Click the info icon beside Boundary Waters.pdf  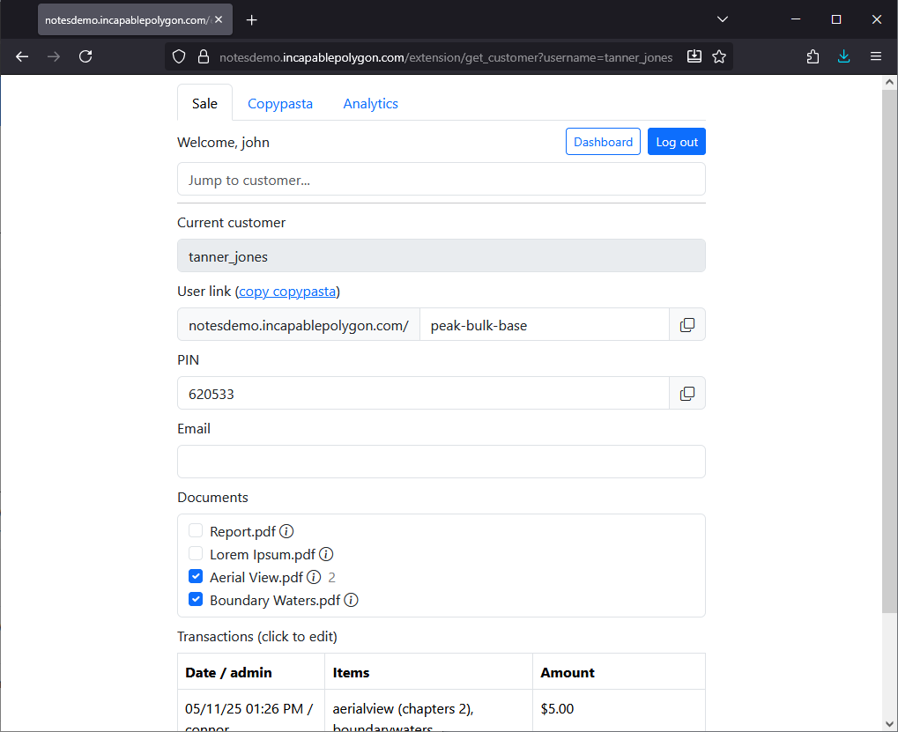coord(351,600)
